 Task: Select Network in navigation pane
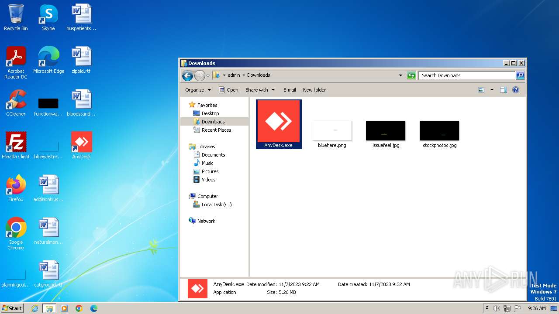pos(202,221)
